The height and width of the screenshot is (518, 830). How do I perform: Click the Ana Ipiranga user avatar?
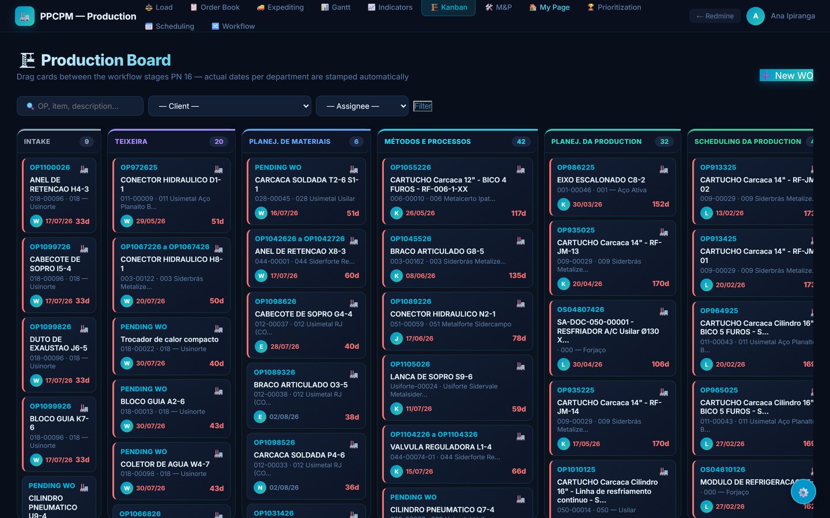click(756, 16)
